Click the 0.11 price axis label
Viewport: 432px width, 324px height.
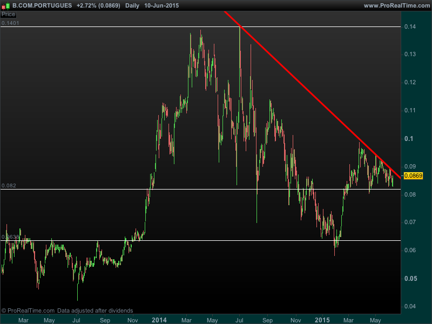(410, 110)
